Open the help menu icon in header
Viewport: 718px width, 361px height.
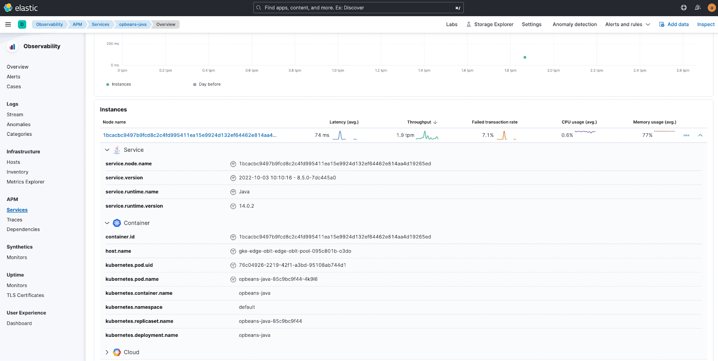click(684, 8)
